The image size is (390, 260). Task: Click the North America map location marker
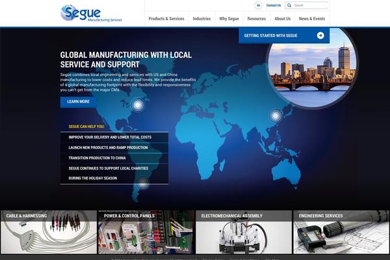pos(138,105)
